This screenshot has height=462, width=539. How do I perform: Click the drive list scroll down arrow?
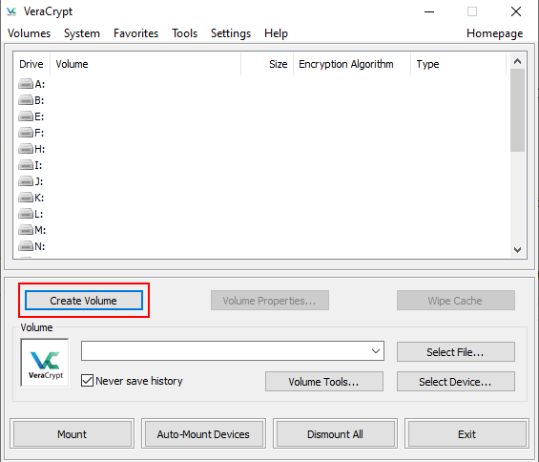[x=517, y=250]
